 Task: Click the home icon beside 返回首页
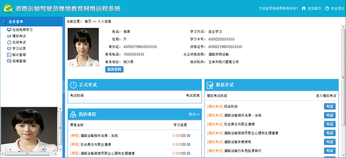pyautogui.click(x=303, y=8)
